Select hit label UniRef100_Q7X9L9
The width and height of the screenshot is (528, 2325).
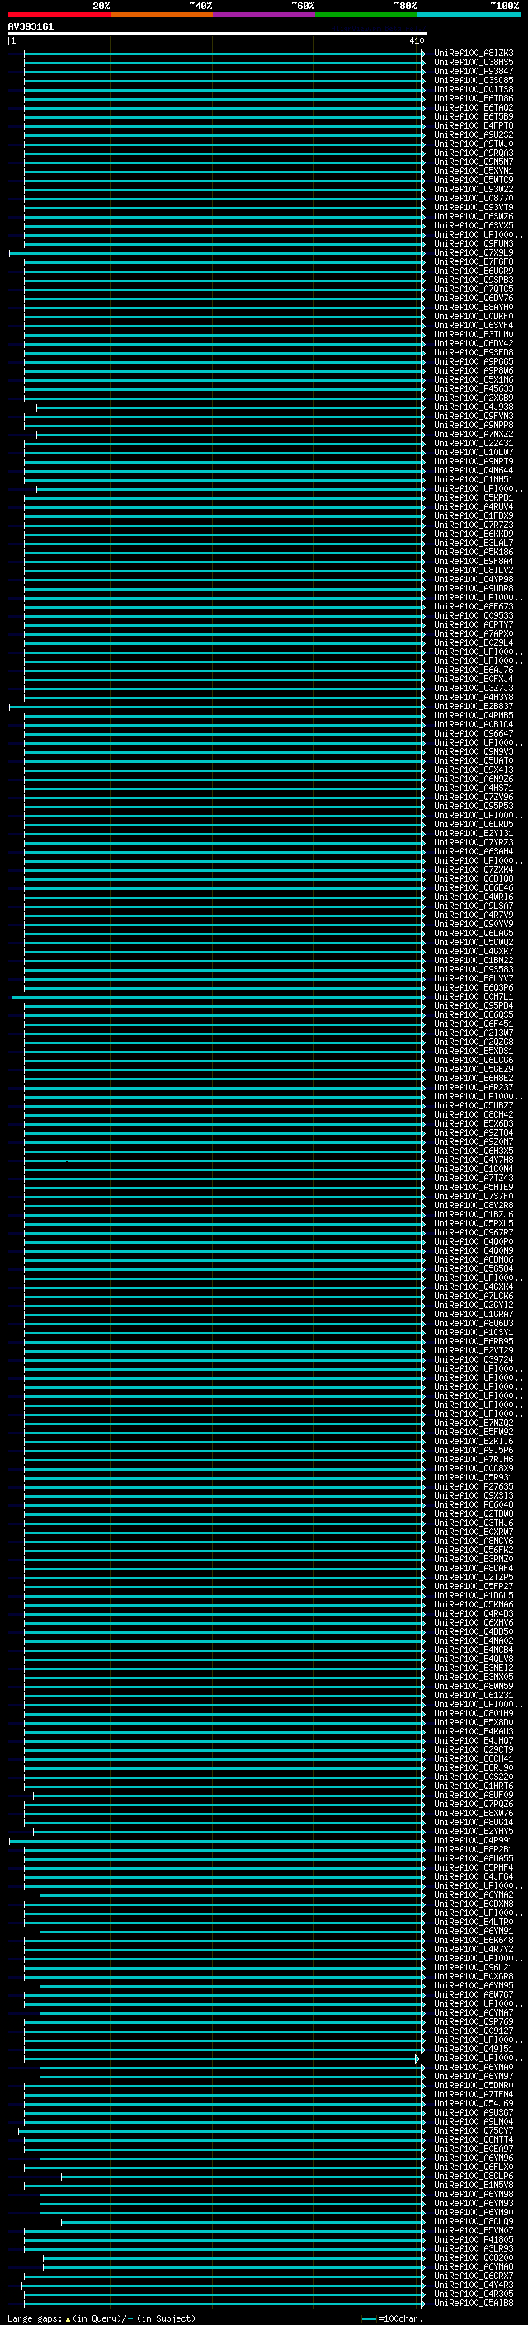coord(474,252)
